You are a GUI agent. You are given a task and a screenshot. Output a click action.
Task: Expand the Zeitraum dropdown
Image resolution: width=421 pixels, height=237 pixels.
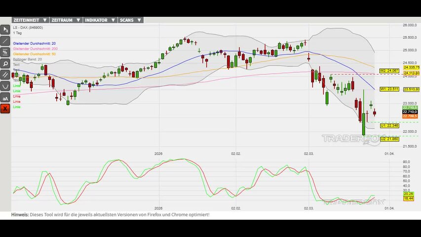65,20
